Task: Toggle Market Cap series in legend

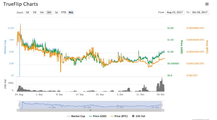Action: pyautogui.click(x=76, y=116)
